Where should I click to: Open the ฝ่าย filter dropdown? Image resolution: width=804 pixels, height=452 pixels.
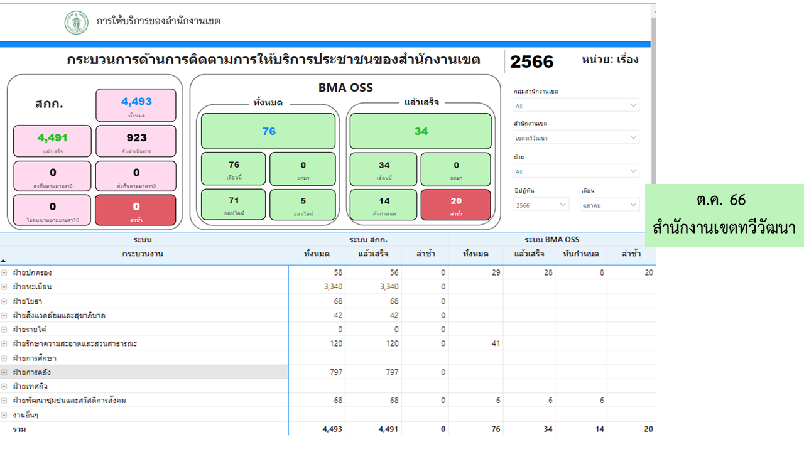pos(576,171)
